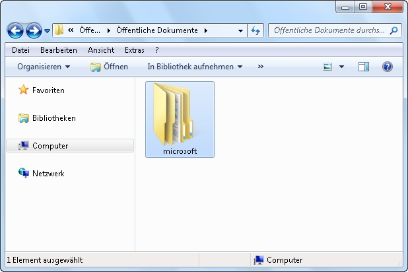The height and width of the screenshot is (272, 408).
Task: Show more toolbar commands chevron
Action: pyautogui.click(x=260, y=67)
